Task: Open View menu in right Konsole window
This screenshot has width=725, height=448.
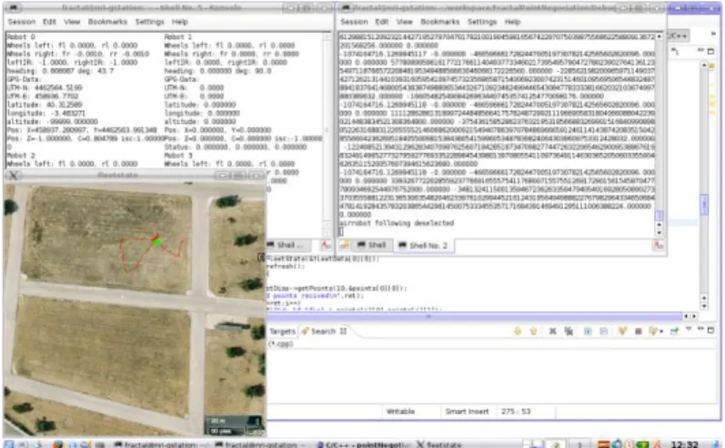Action: (404, 22)
